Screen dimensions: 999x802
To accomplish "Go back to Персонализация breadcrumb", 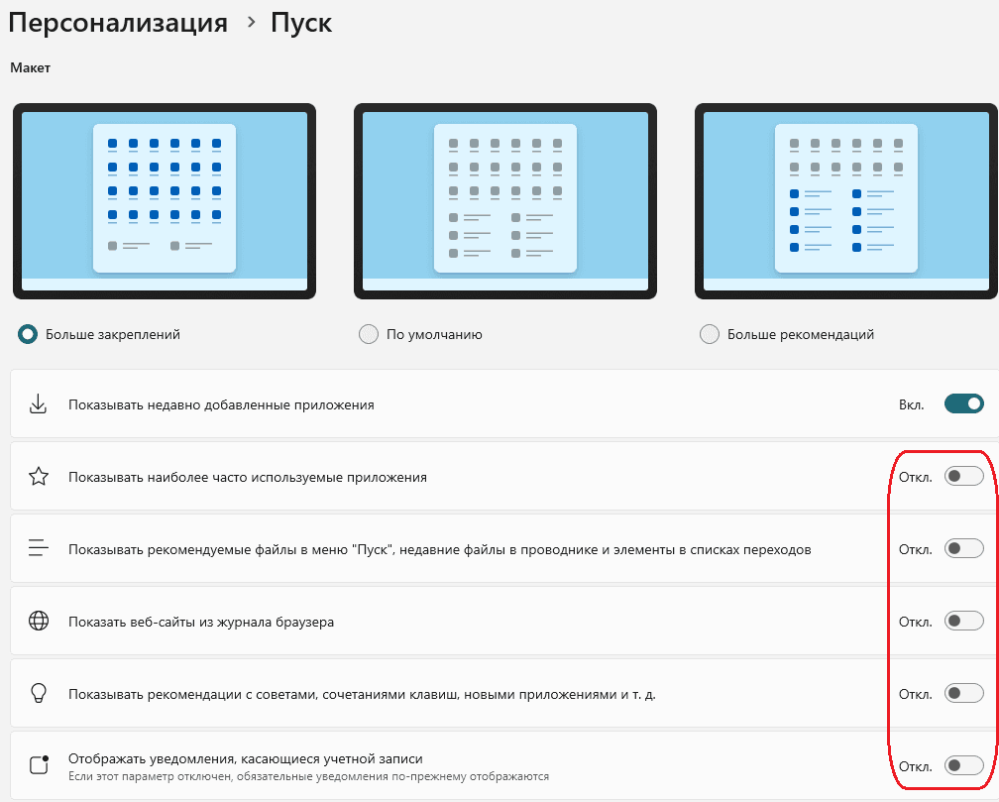I will click(x=118, y=23).
